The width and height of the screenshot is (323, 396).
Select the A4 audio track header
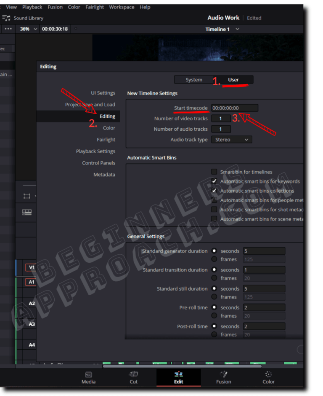(32, 345)
